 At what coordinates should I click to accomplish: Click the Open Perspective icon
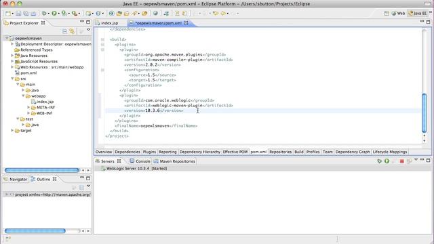tap(387, 14)
